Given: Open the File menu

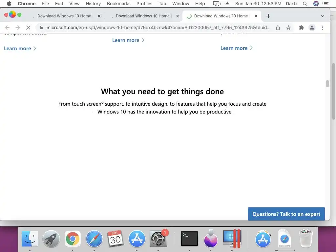Looking at the screenshot, I should click(45, 4).
